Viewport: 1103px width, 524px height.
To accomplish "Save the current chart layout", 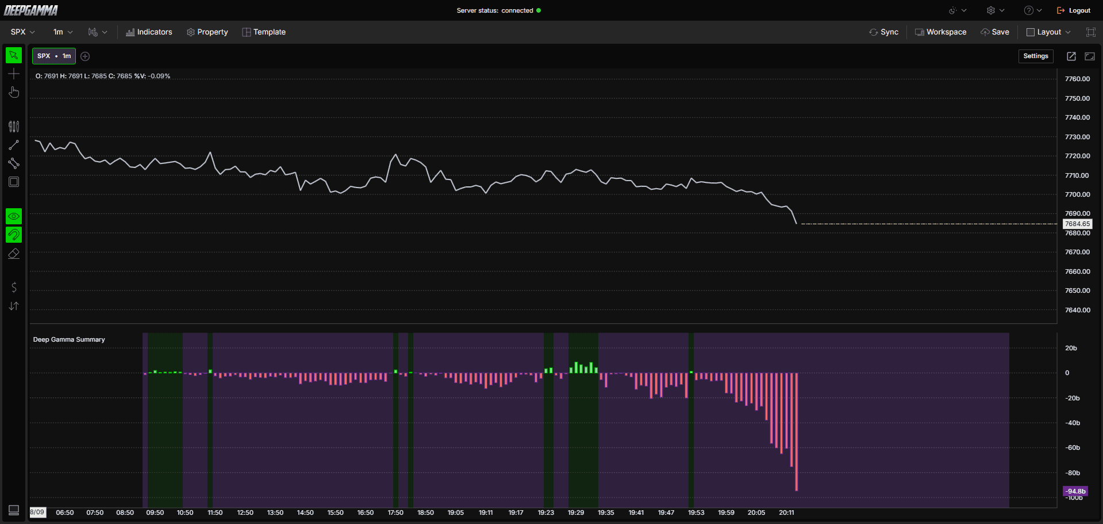I will pos(995,32).
